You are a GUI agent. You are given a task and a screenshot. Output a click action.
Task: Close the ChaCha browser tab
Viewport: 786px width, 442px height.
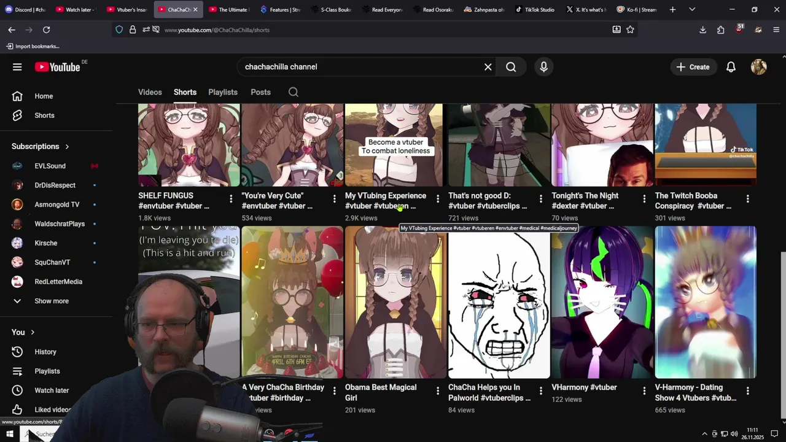pyautogui.click(x=195, y=9)
